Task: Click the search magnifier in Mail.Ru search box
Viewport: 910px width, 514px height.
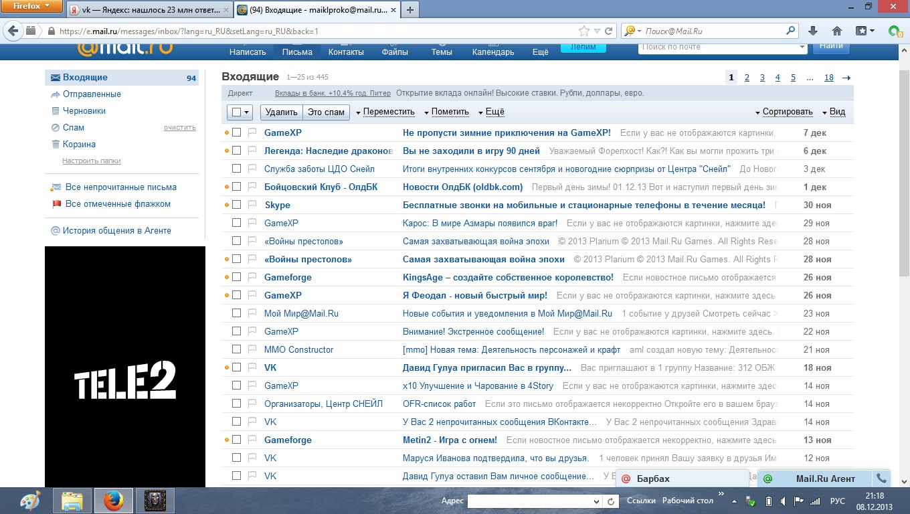Action: point(791,31)
